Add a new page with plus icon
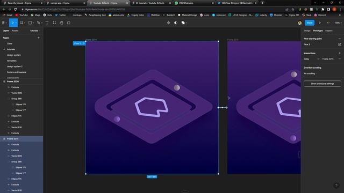This screenshot has width=344, height=193. pos(39,38)
